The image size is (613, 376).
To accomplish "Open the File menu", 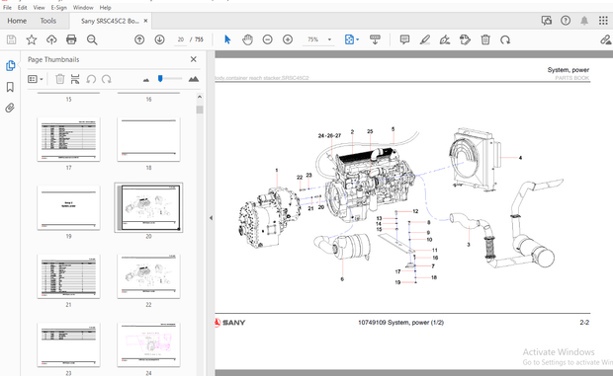I will pos(7,8).
